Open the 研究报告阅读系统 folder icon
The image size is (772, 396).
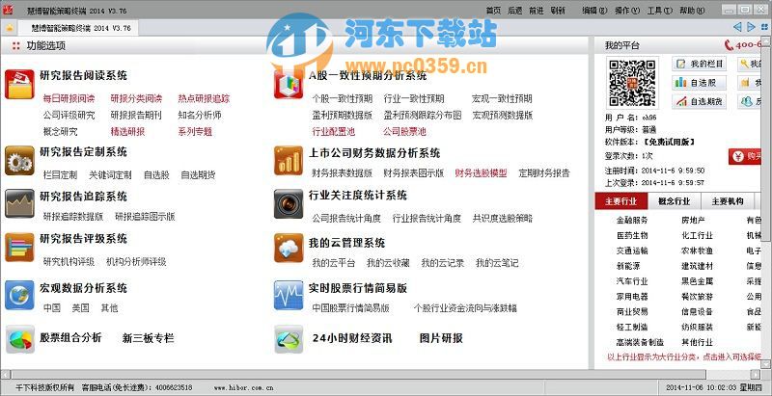19,84
